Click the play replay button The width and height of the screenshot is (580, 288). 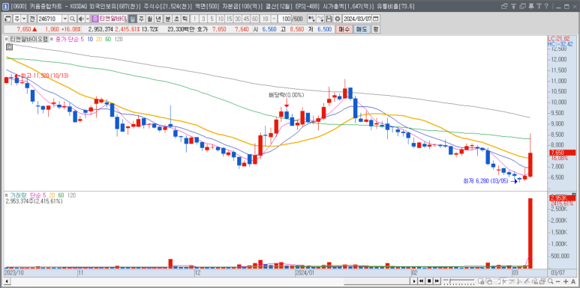point(414,281)
